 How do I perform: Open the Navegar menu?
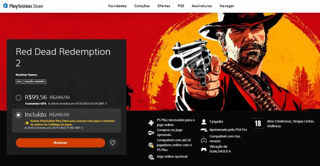(x=227, y=6)
